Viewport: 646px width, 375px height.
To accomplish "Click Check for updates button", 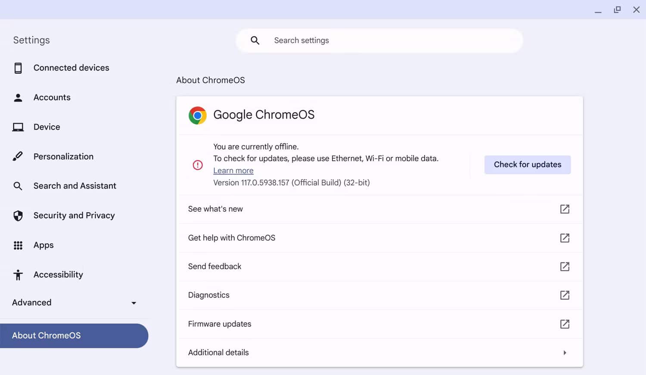I will pyautogui.click(x=528, y=165).
